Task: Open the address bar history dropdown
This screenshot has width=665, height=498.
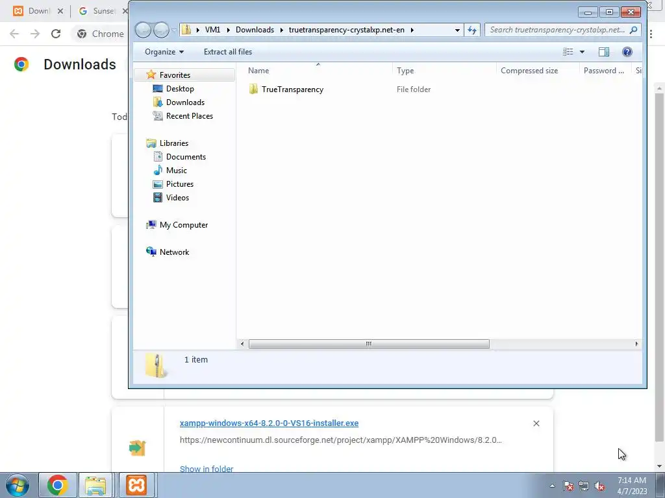Action: [x=457, y=30]
